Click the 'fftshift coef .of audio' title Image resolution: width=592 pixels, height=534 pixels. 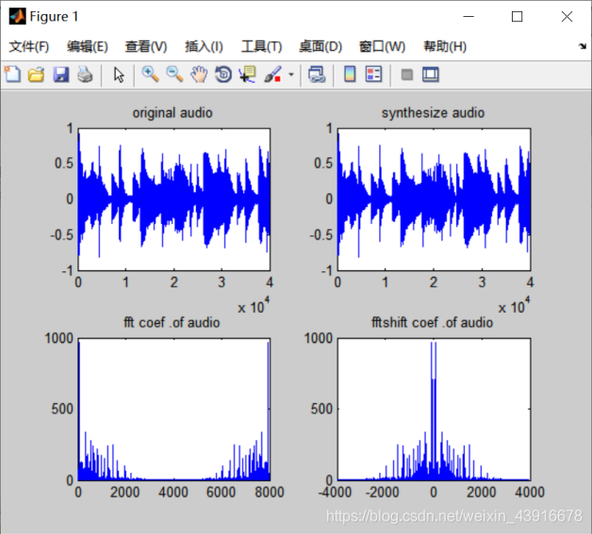(433, 323)
